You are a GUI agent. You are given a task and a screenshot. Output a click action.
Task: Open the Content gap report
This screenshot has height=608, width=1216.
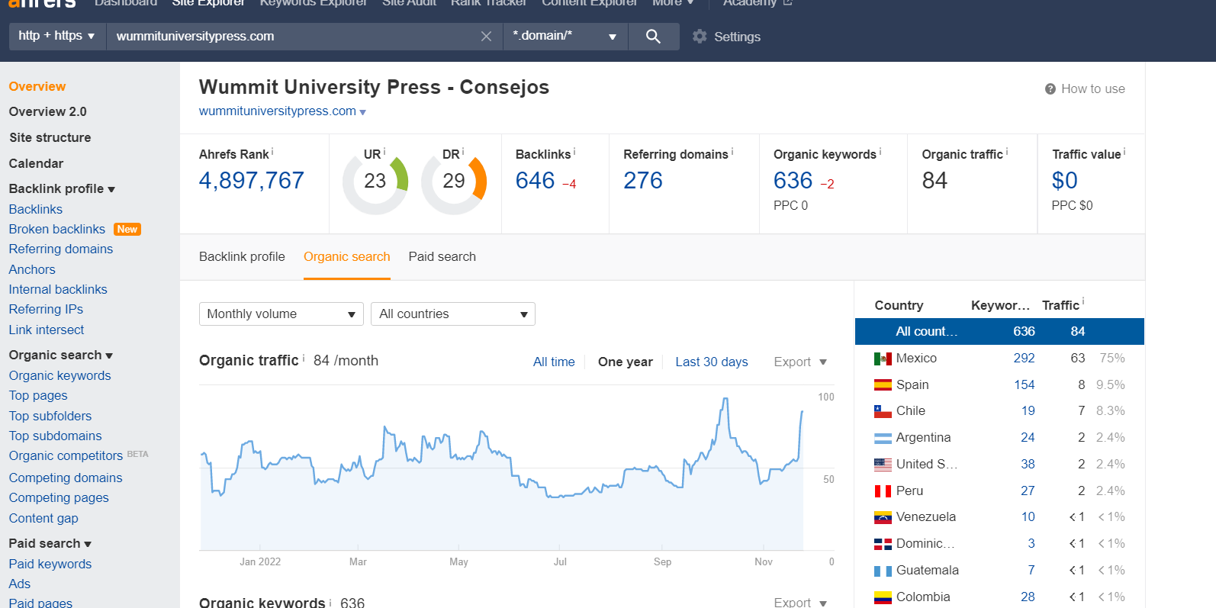point(43,518)
